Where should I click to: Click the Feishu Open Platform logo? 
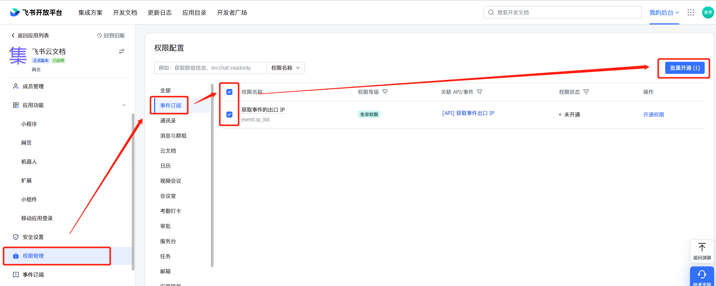36,12
